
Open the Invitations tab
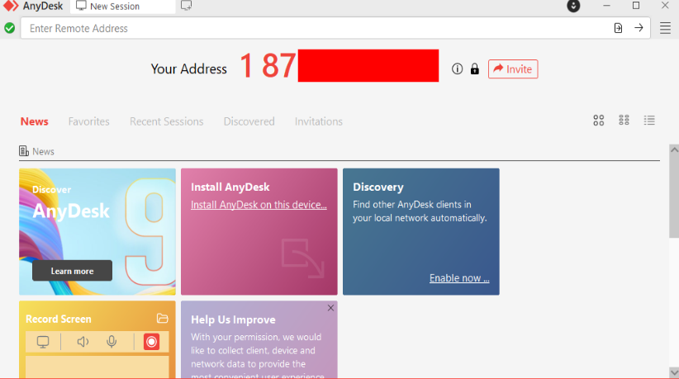pyautogui.click(x=319, y=121)
